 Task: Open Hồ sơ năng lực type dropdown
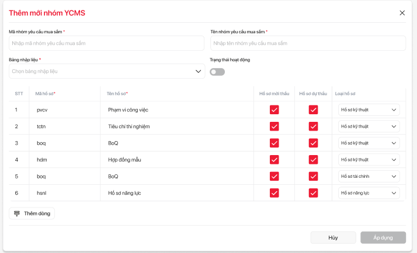[x=369, y=194]
